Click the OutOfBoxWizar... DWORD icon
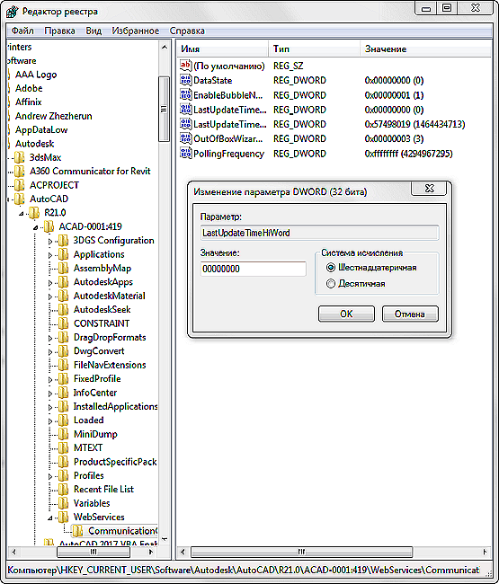The height and width of the screenshot is (584, 499). pos(185,138)
